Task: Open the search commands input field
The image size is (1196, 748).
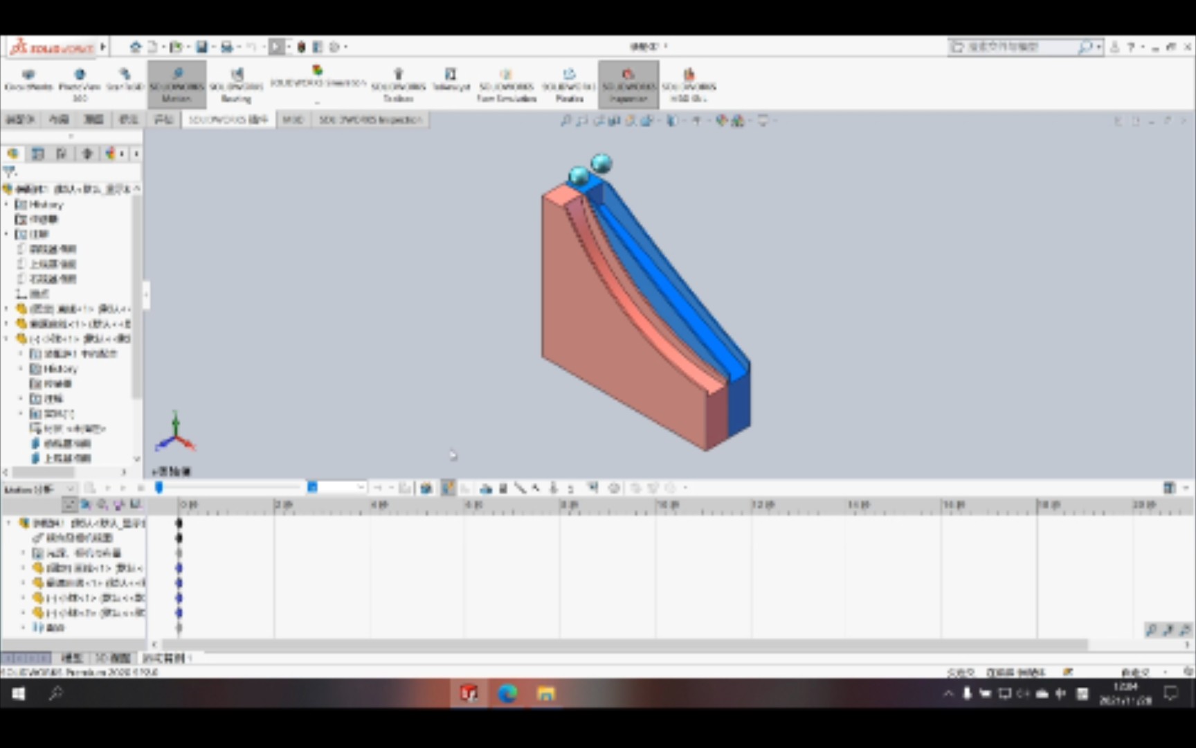Action: point(1015,46)
